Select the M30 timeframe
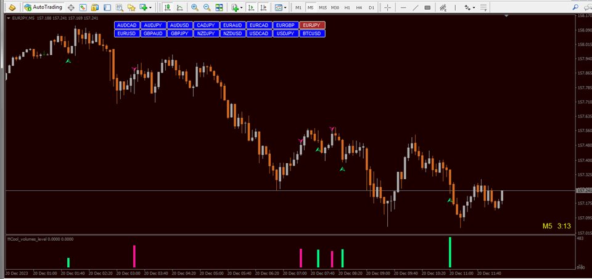The image size is (592, 279). click(335, 7)
